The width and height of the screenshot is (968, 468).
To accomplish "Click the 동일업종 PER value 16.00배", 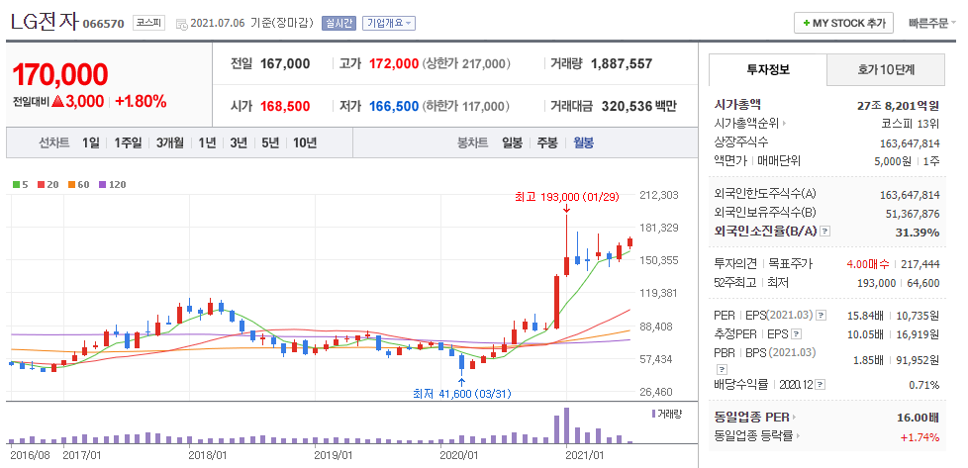I will click(918, 418).
